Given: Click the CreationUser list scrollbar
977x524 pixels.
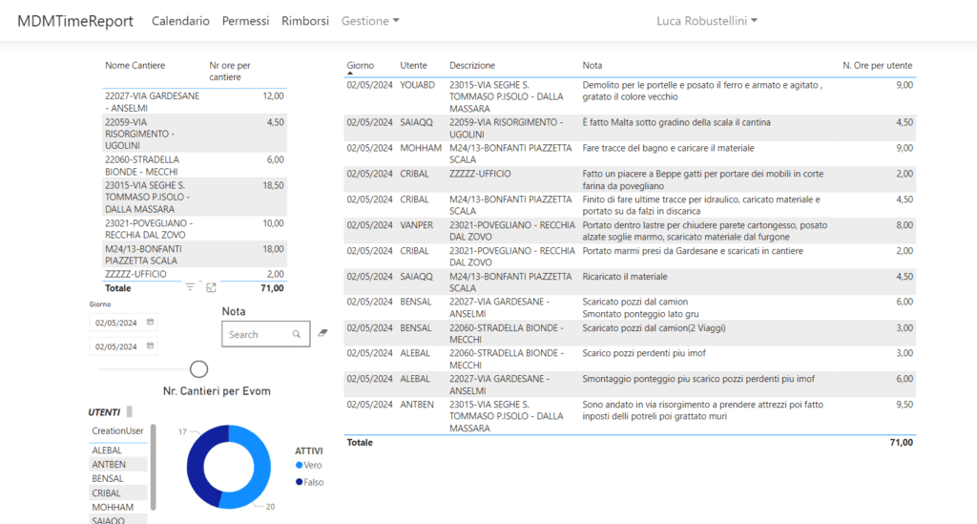Looking at the screenshot, I should pyautogui.click(x=154, y=468).
